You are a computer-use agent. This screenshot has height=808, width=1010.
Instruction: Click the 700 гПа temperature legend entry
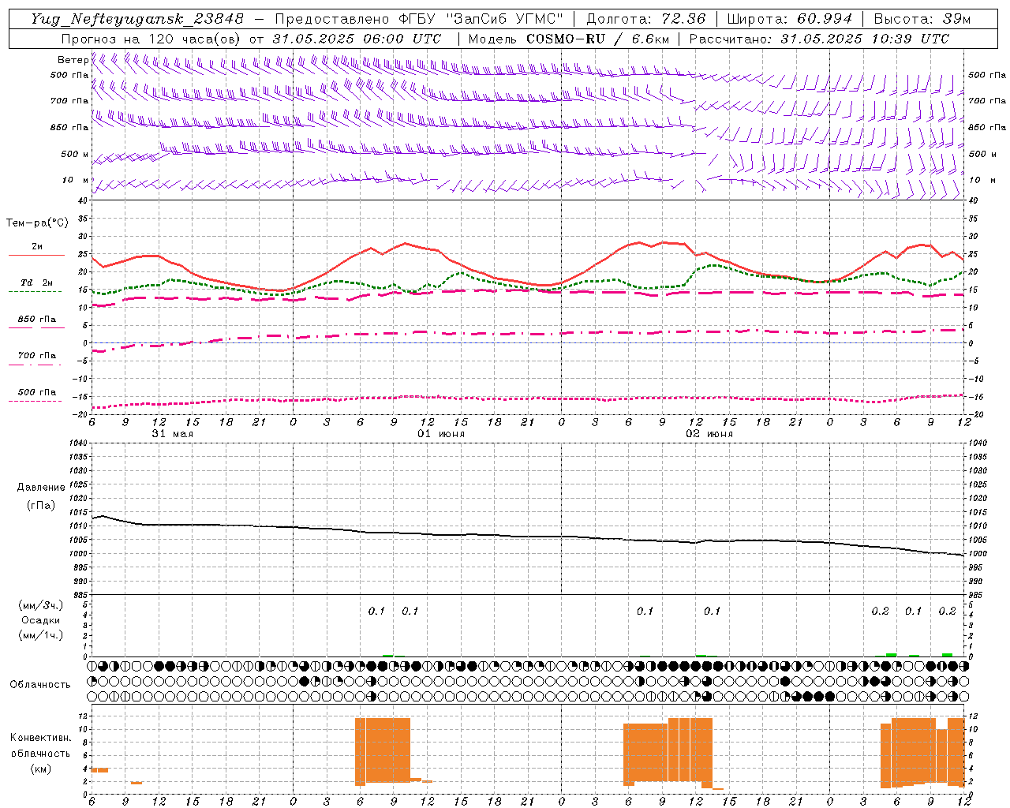(36, 356)
